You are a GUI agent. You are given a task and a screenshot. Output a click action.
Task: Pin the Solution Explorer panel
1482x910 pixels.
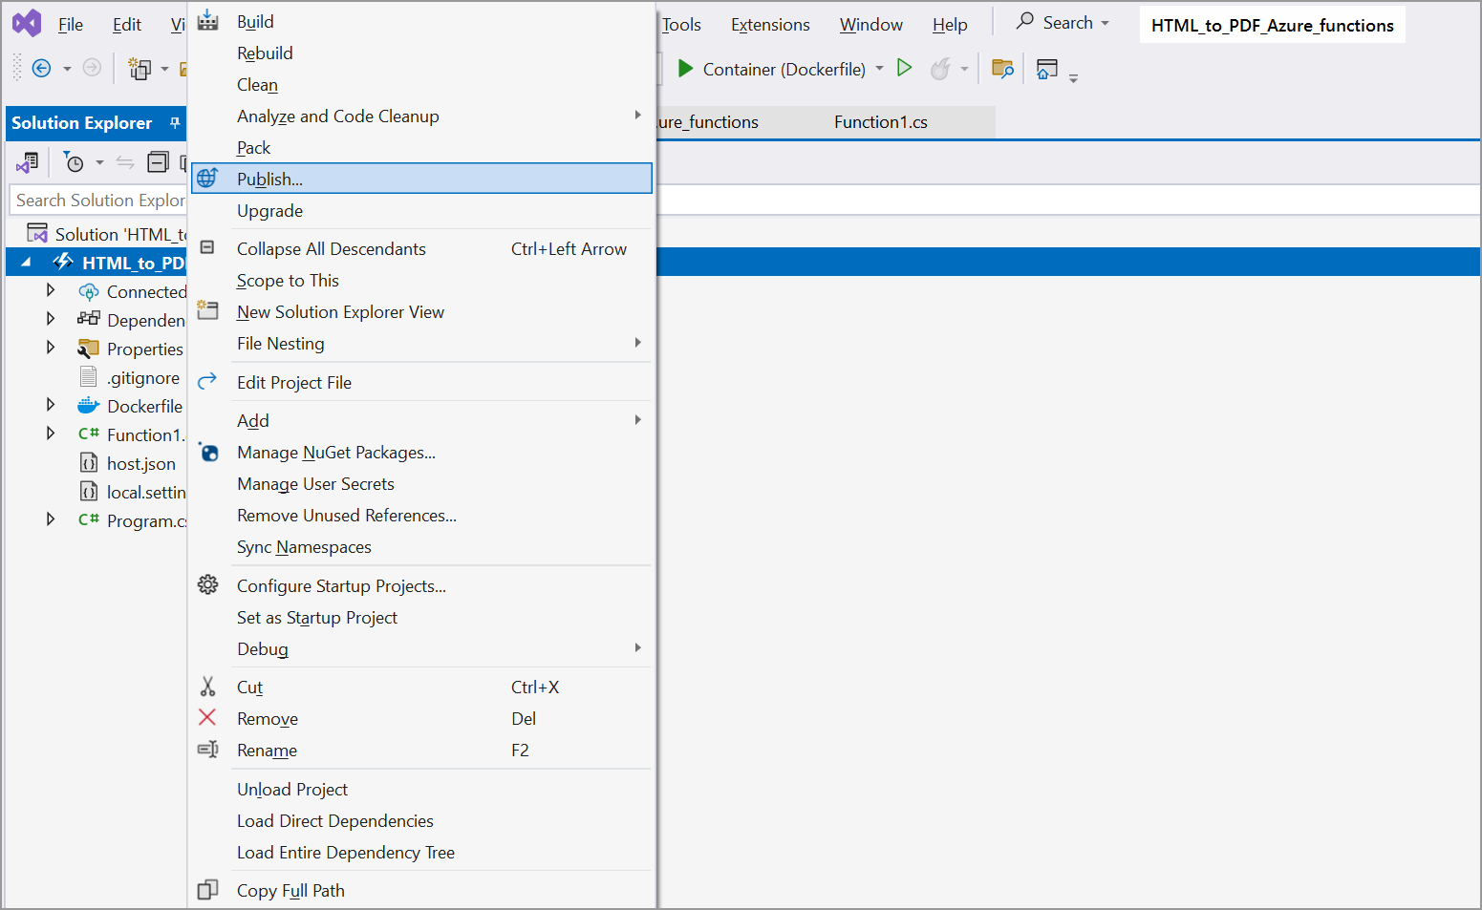[175, 122]
